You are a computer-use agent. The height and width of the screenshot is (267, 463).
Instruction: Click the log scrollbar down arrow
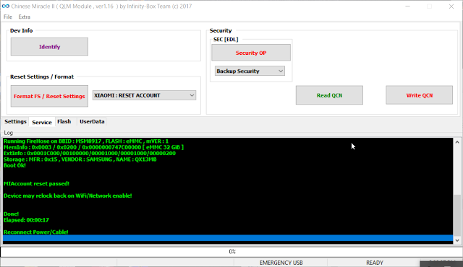click(x=457, y=240)
